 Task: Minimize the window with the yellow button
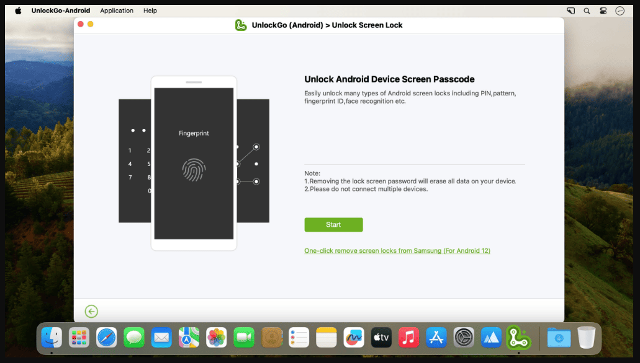coord(91,24)
